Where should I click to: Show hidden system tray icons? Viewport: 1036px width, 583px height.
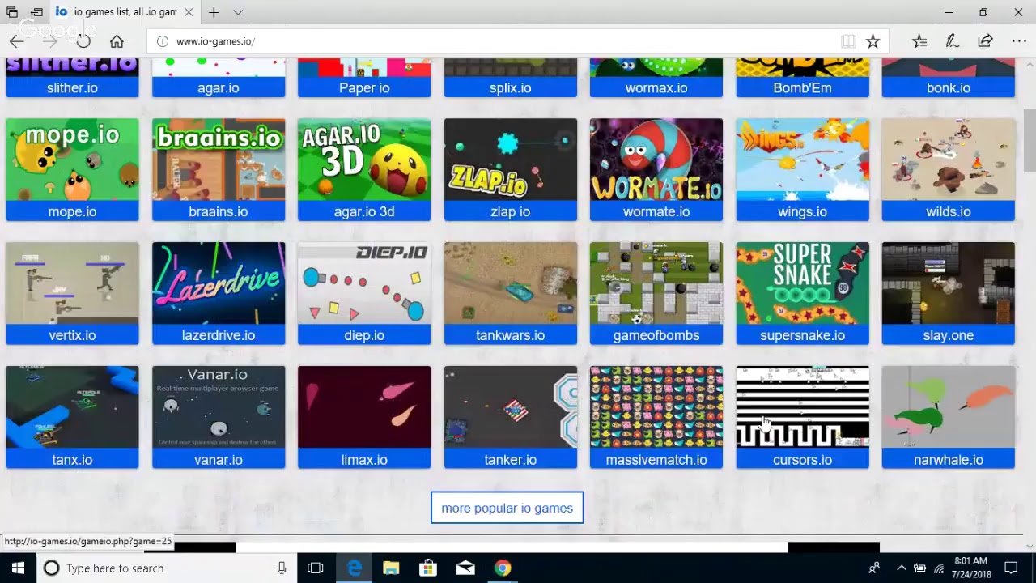coord(901,568)
